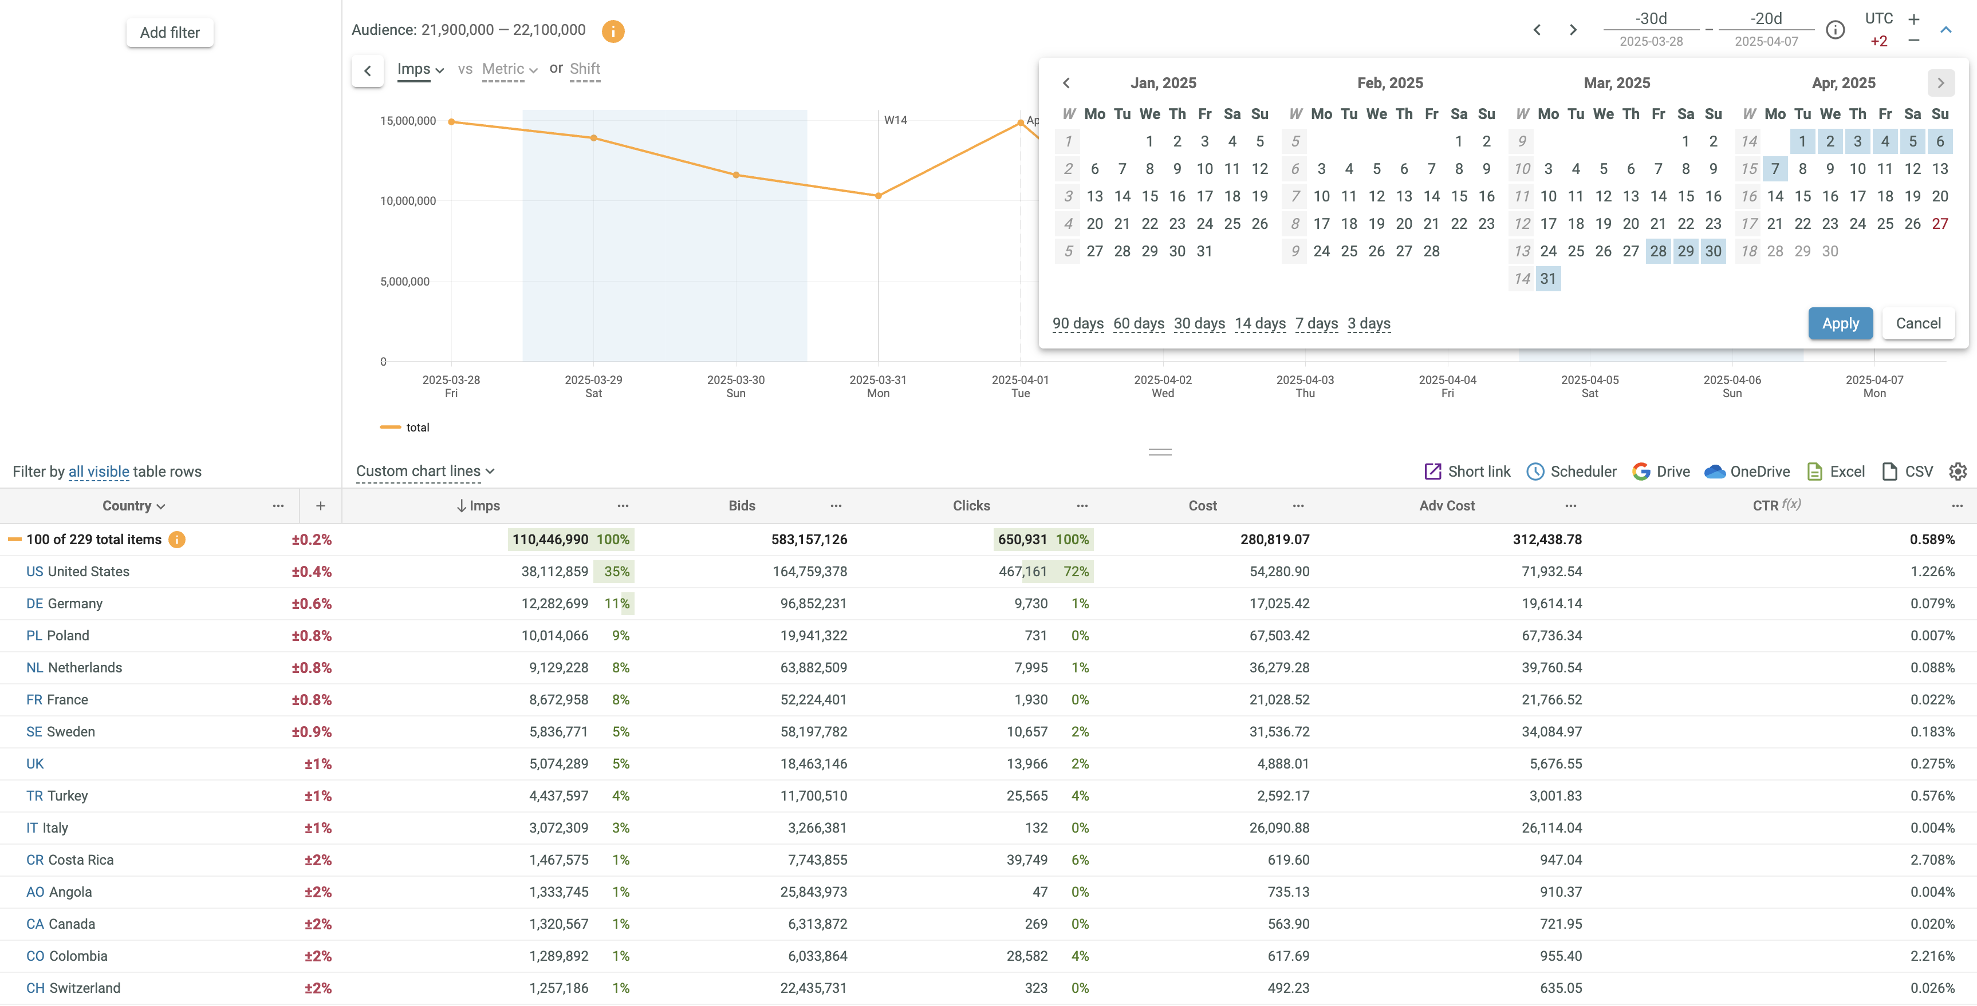Collapse the date picker chevron
1977x1006 pixels.
coord(1946,30)
